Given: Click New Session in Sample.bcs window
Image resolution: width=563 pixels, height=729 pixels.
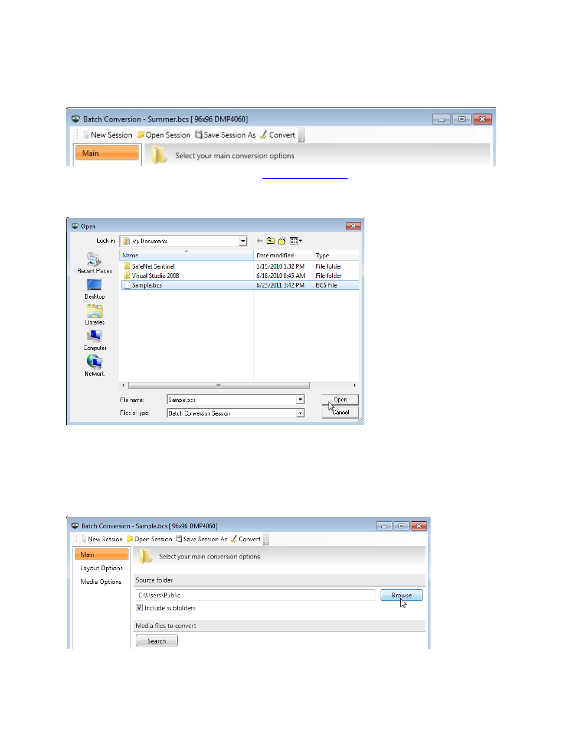Looking at the screenshot, I should coord(102,539).
